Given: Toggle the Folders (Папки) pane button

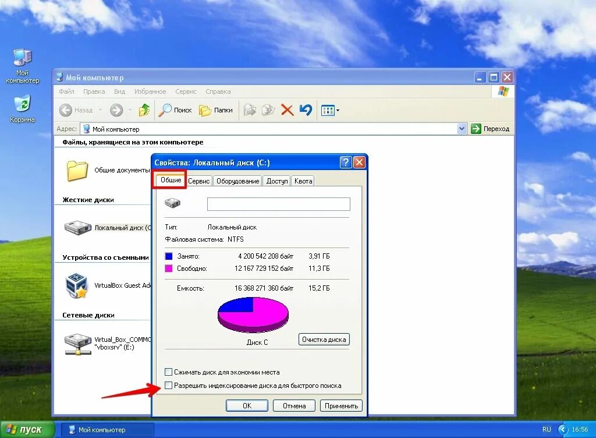Looking at the screenshot, I should (216, 110).
